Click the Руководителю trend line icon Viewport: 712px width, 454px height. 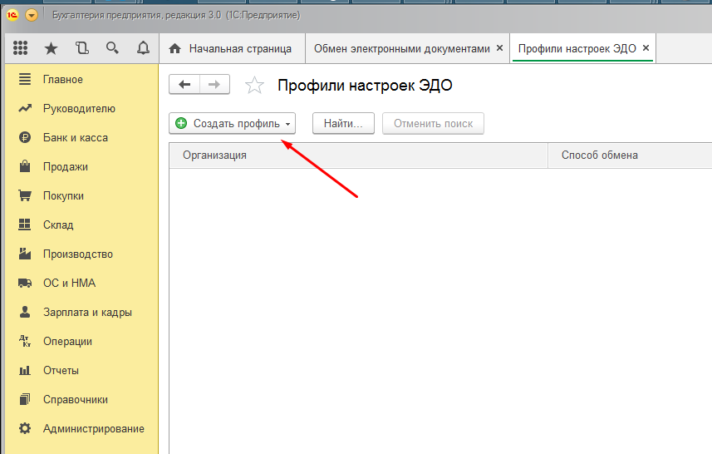click(x=25, y=108)
